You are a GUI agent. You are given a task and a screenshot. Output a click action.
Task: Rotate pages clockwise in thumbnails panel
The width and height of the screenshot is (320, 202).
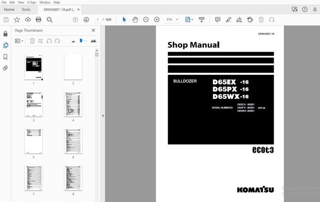click(57, 41)
